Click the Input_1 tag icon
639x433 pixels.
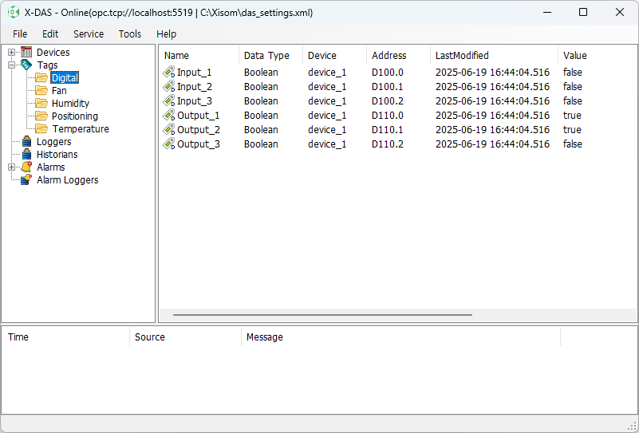tap(169, 73)
